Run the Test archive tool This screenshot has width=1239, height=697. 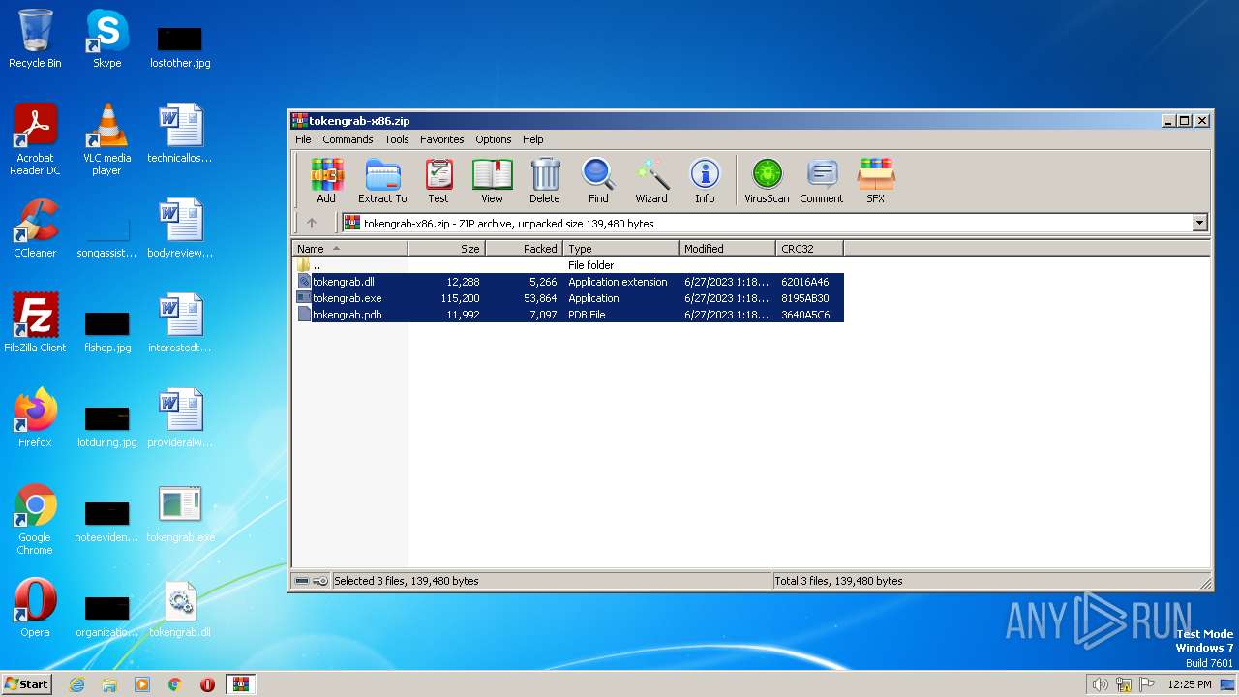point(438,181)
